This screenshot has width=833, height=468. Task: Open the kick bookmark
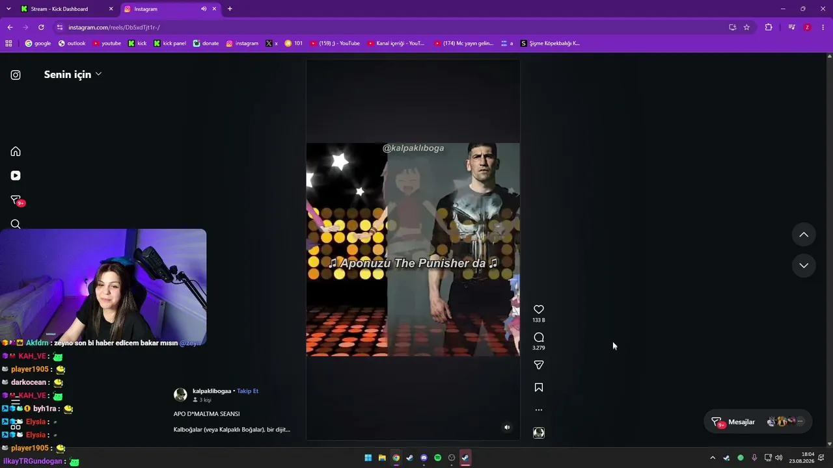click(137, 44)
